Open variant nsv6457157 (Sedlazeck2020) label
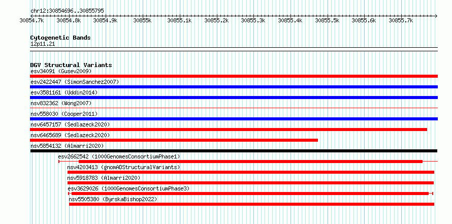 pyautogui.click(x=70, y=124)
